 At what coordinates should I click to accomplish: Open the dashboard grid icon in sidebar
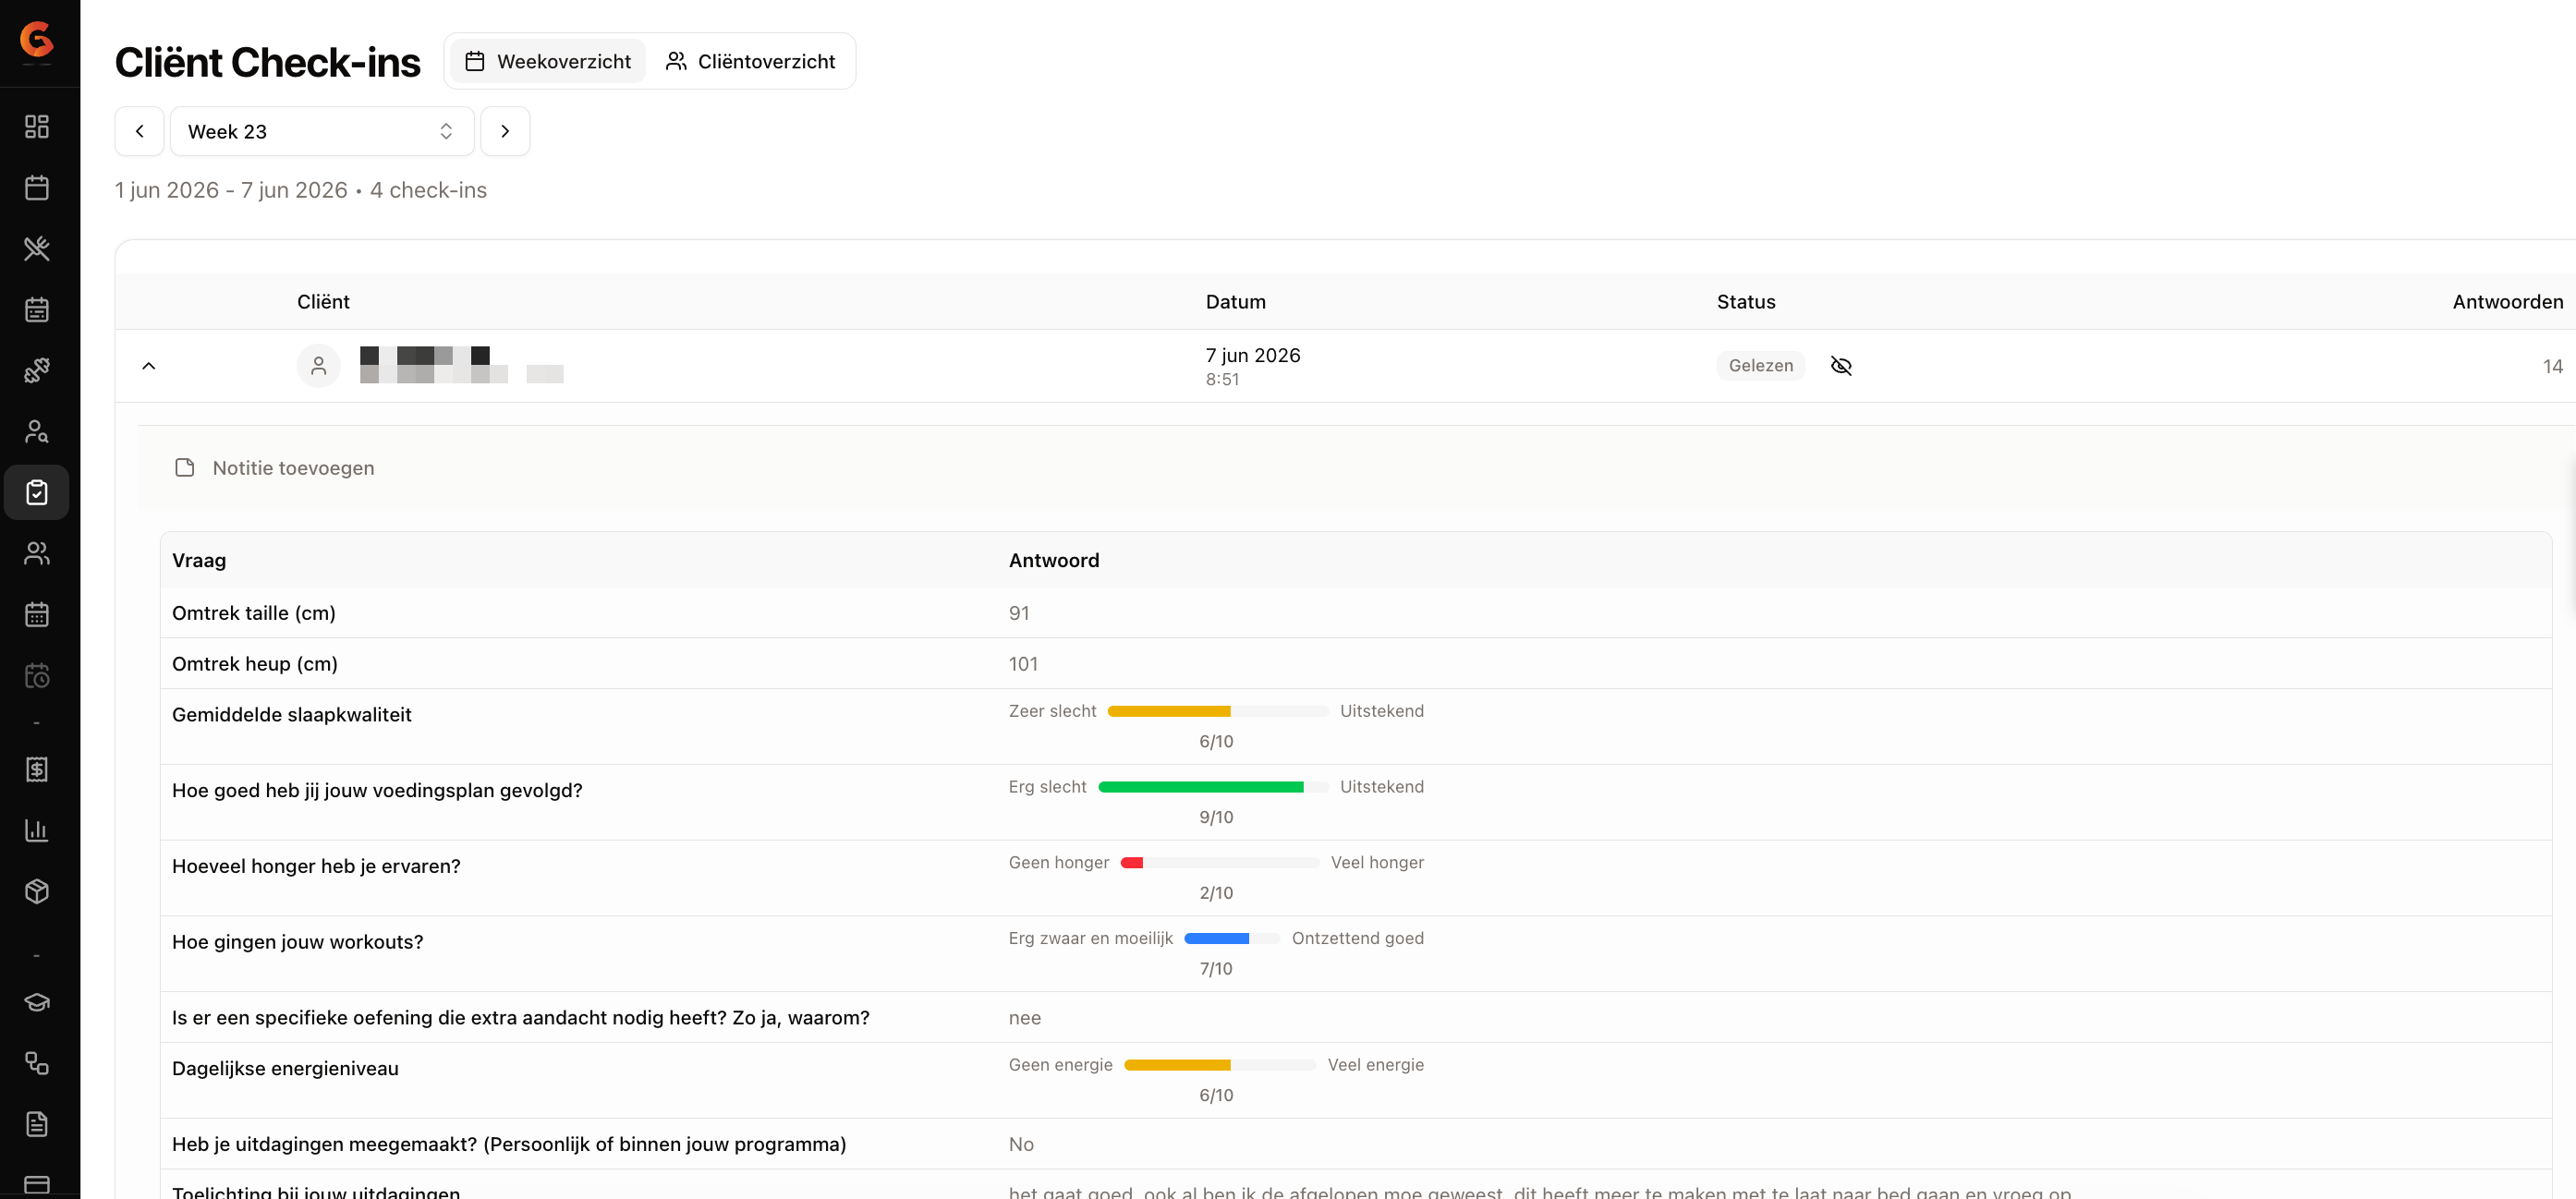(x=37, y=126)
